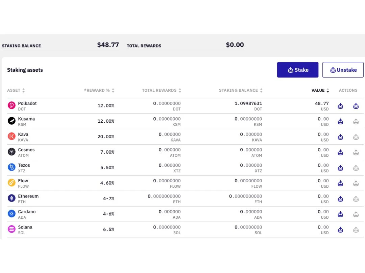Select the Cardano asset name

pos(27,212)
